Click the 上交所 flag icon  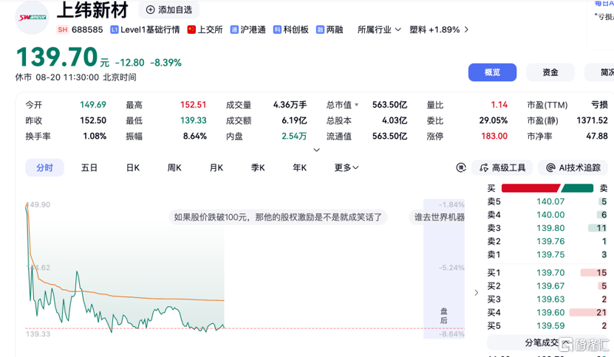point(191,30)
